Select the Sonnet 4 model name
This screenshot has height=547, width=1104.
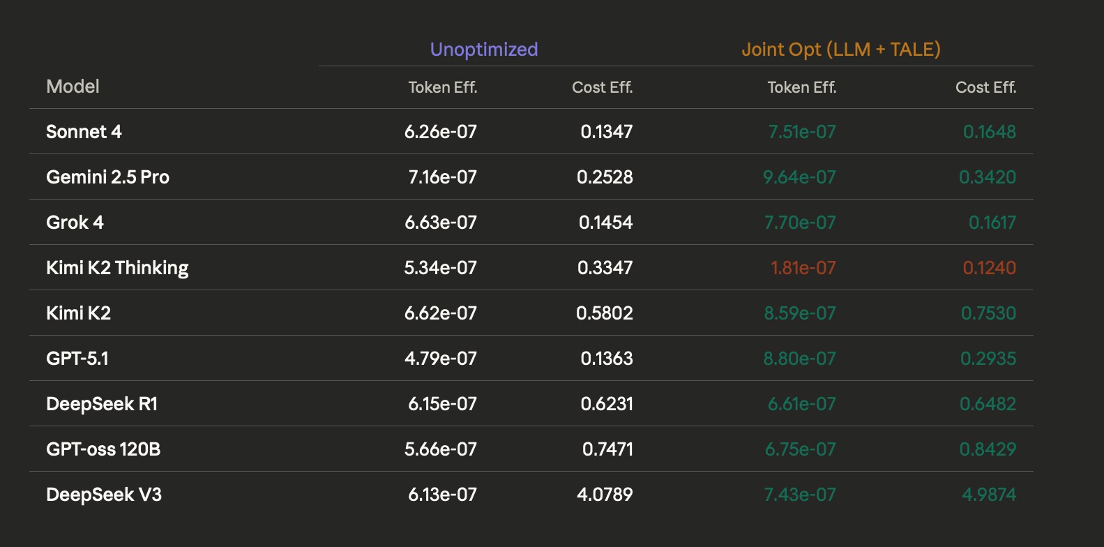coord(84,132)
